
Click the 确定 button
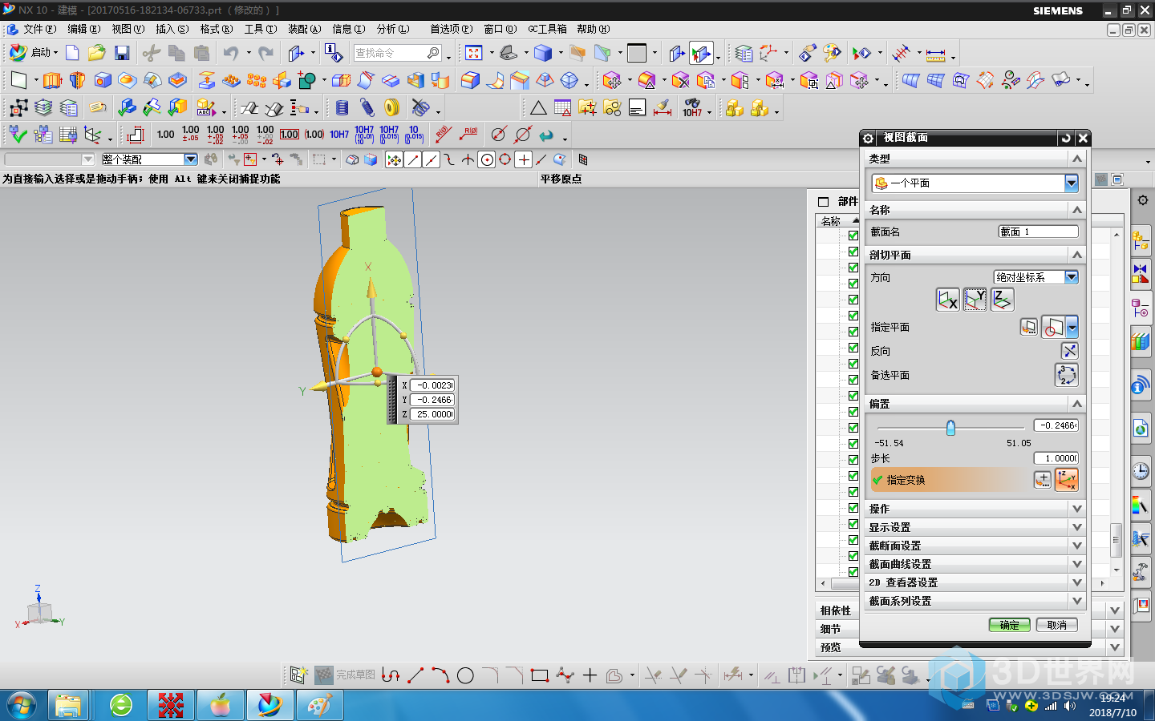[x=1009, y=625]
